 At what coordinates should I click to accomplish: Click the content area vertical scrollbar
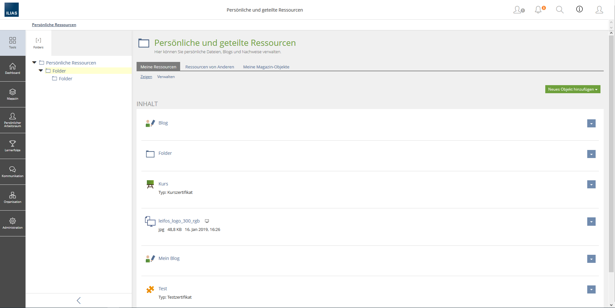pos(611,154)
